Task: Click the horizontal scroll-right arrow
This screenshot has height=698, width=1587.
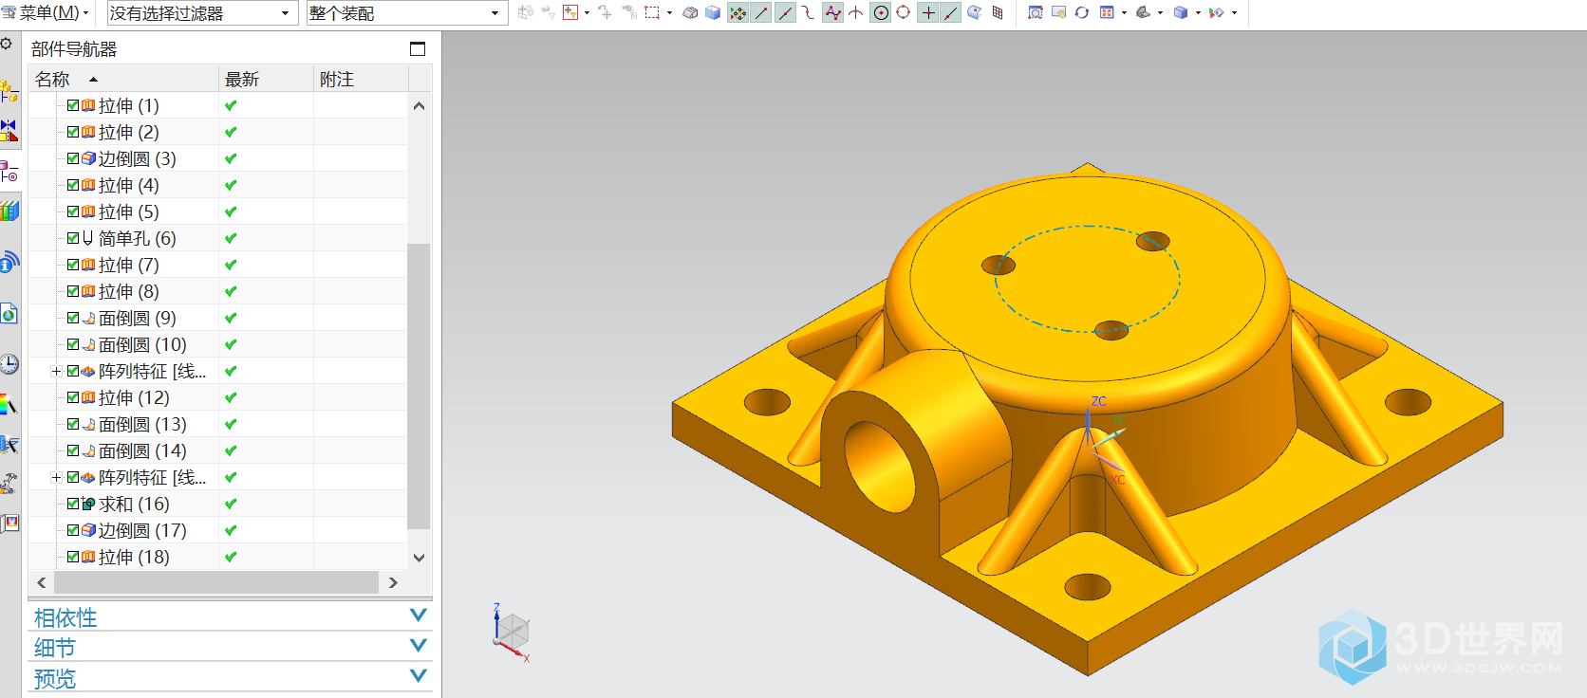Action: 393,582
